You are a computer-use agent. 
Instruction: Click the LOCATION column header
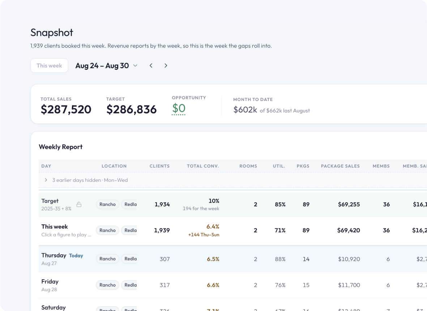[114, 166]
